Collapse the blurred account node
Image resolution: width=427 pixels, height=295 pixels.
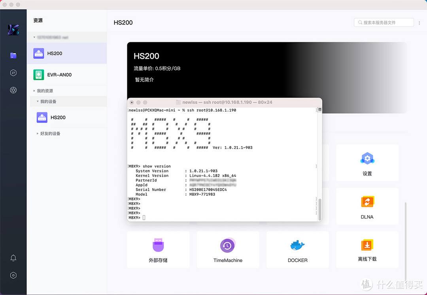point(34,37)
